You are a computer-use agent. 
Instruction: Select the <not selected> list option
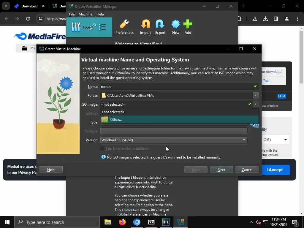pyautogui.click(x=179, y=112)
